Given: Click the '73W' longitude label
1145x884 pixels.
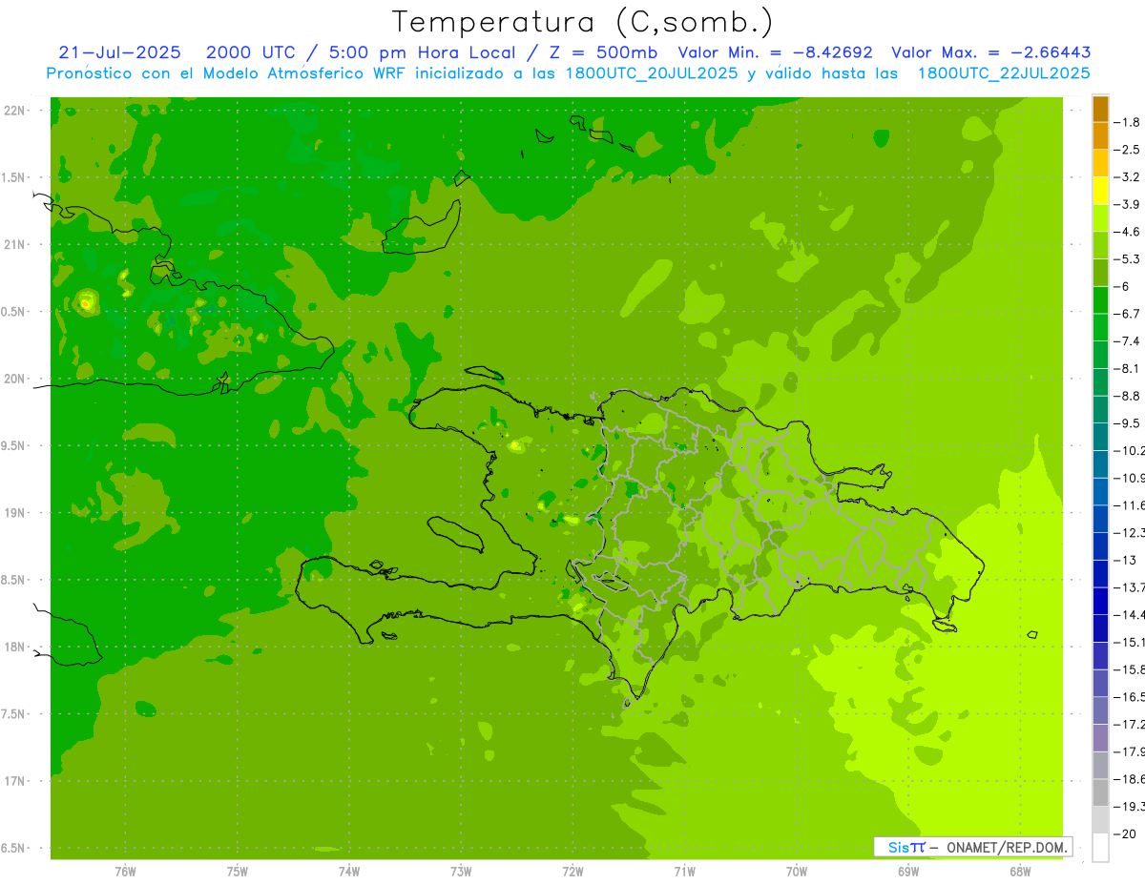Looking at the screenshot, I should (461, 872).
